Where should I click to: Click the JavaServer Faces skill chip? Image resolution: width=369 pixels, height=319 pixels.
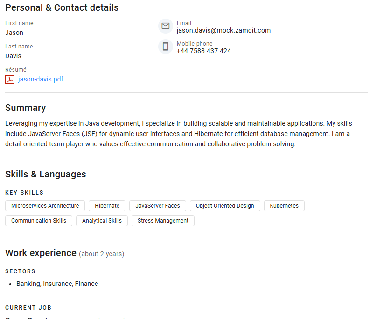click(158, 206)
